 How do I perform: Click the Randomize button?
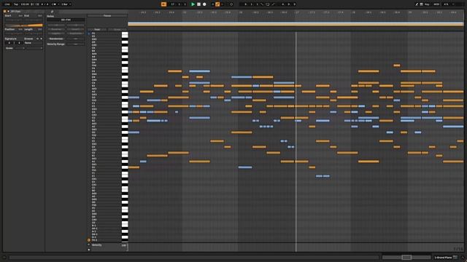point(56,39)
